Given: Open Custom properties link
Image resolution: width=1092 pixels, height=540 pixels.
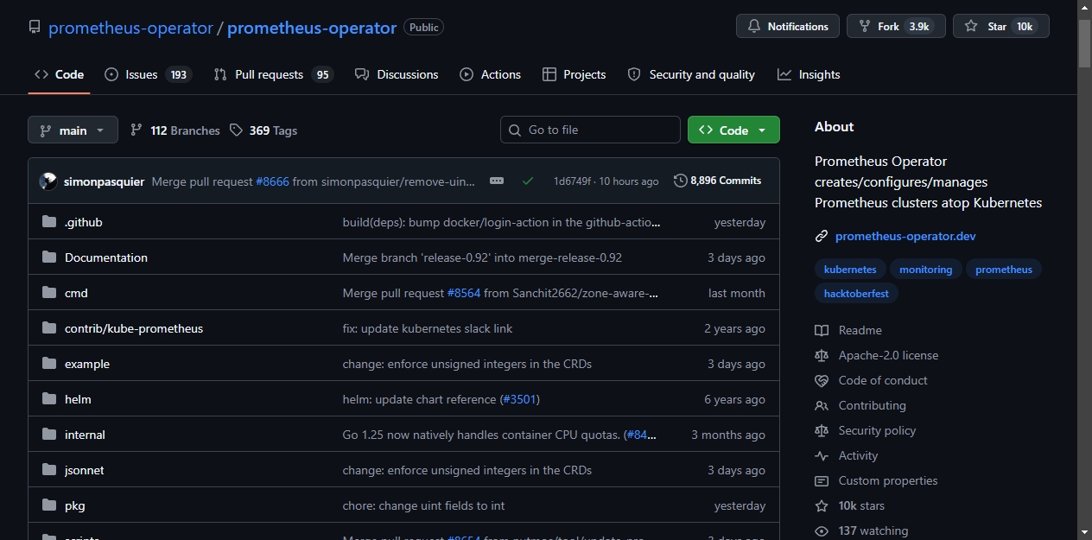Looking at the screenshot, I should click(876, 480).
